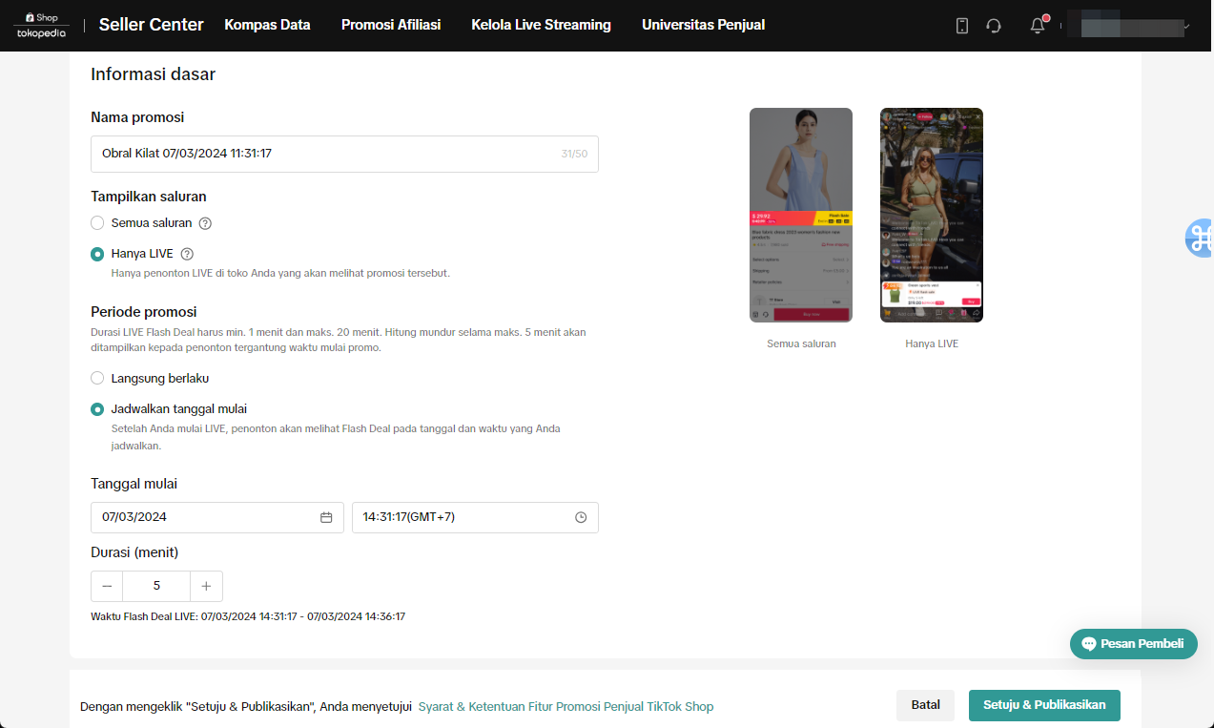Select the Langsung berlaku radio option
This screenshot has width=1214, height=728.
pyautogui.click(x=97, y=379)
